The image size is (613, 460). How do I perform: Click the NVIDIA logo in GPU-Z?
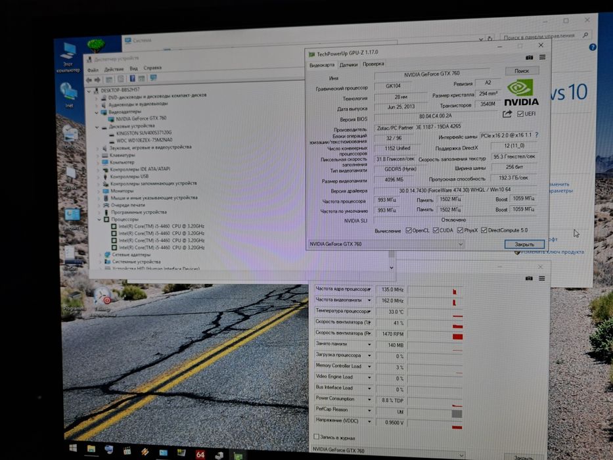(521, 92)
